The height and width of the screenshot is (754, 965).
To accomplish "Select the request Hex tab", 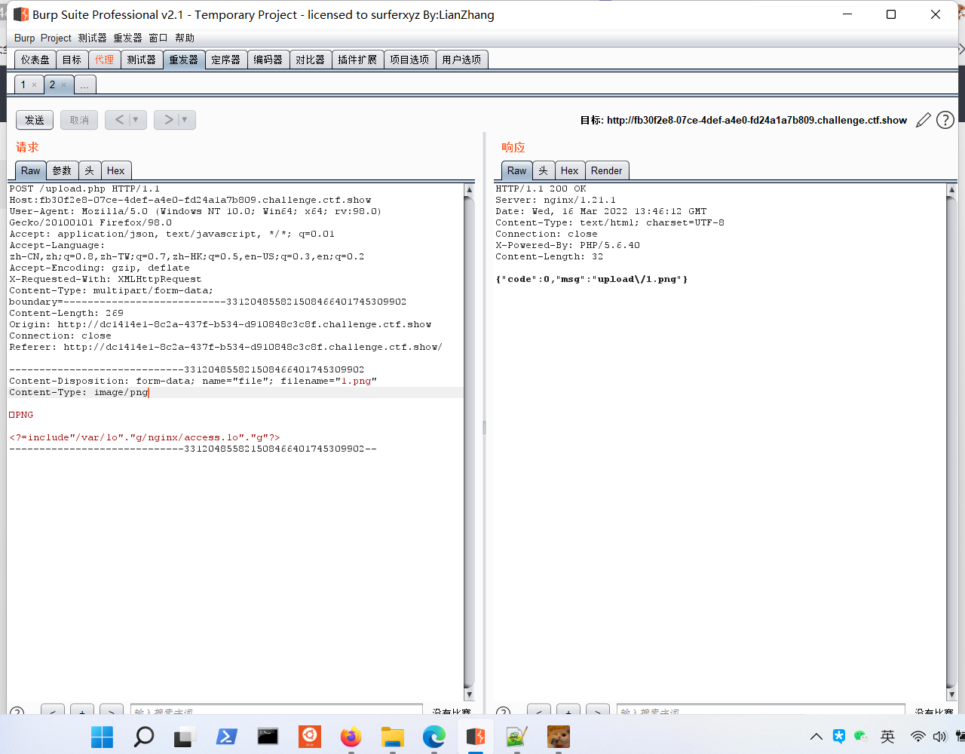I will 115,170.
